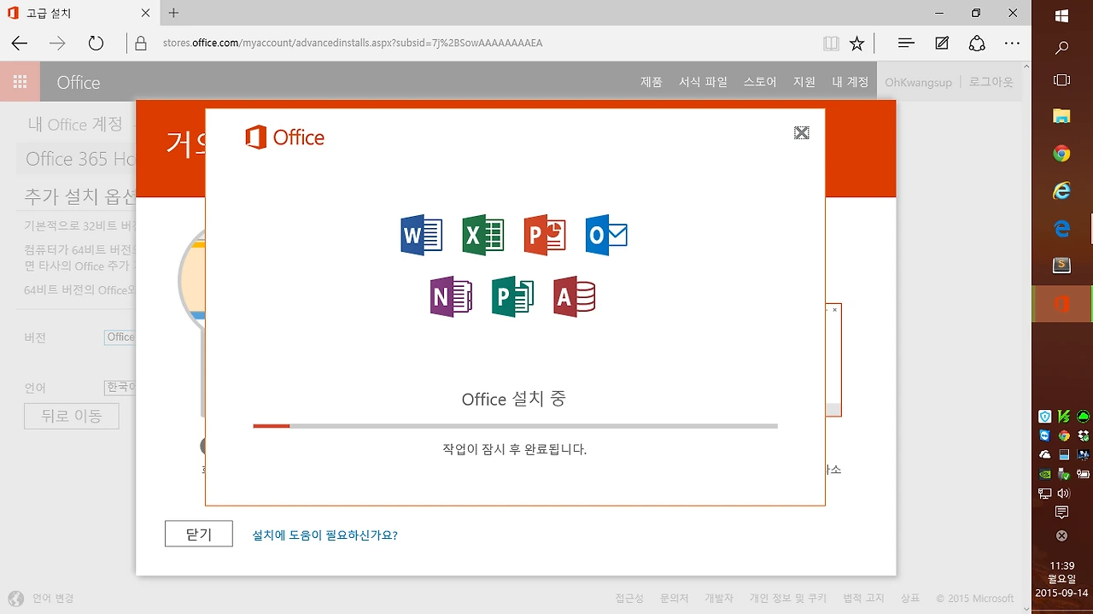Click the Access icon in the installer
Screen dimensions: 1093x614
[x=575, y=296]
